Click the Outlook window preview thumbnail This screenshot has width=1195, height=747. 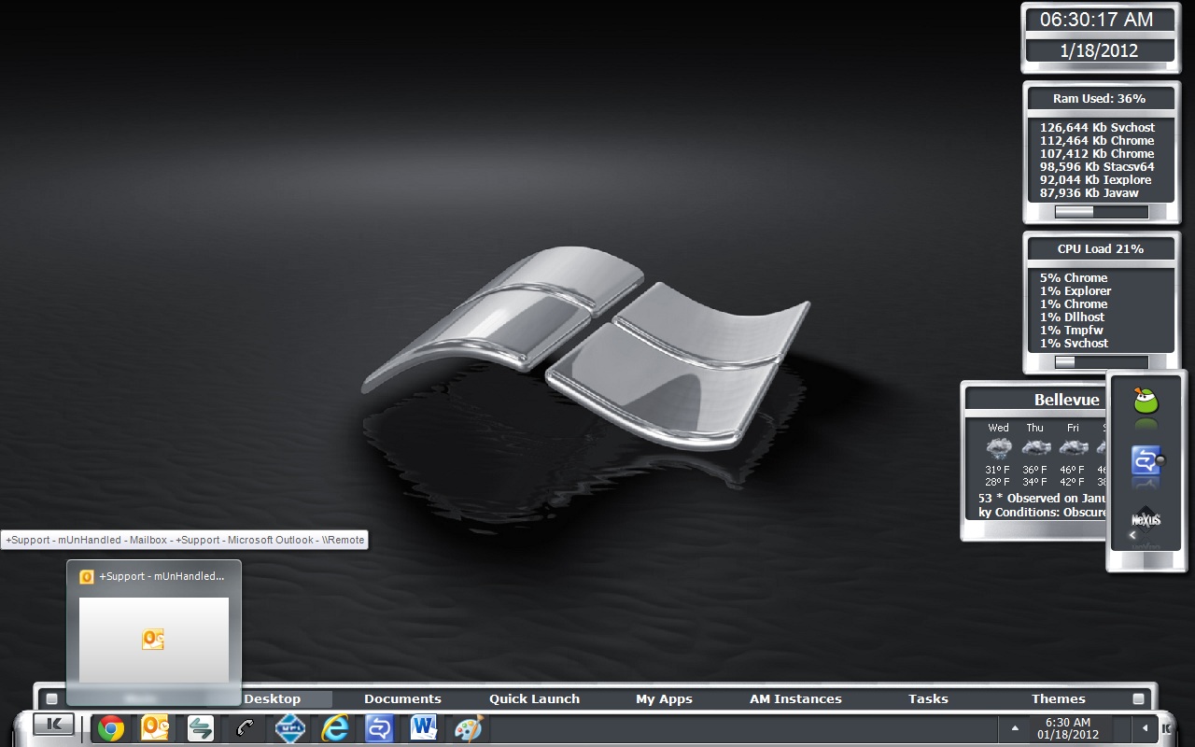[x=154, y=640]
